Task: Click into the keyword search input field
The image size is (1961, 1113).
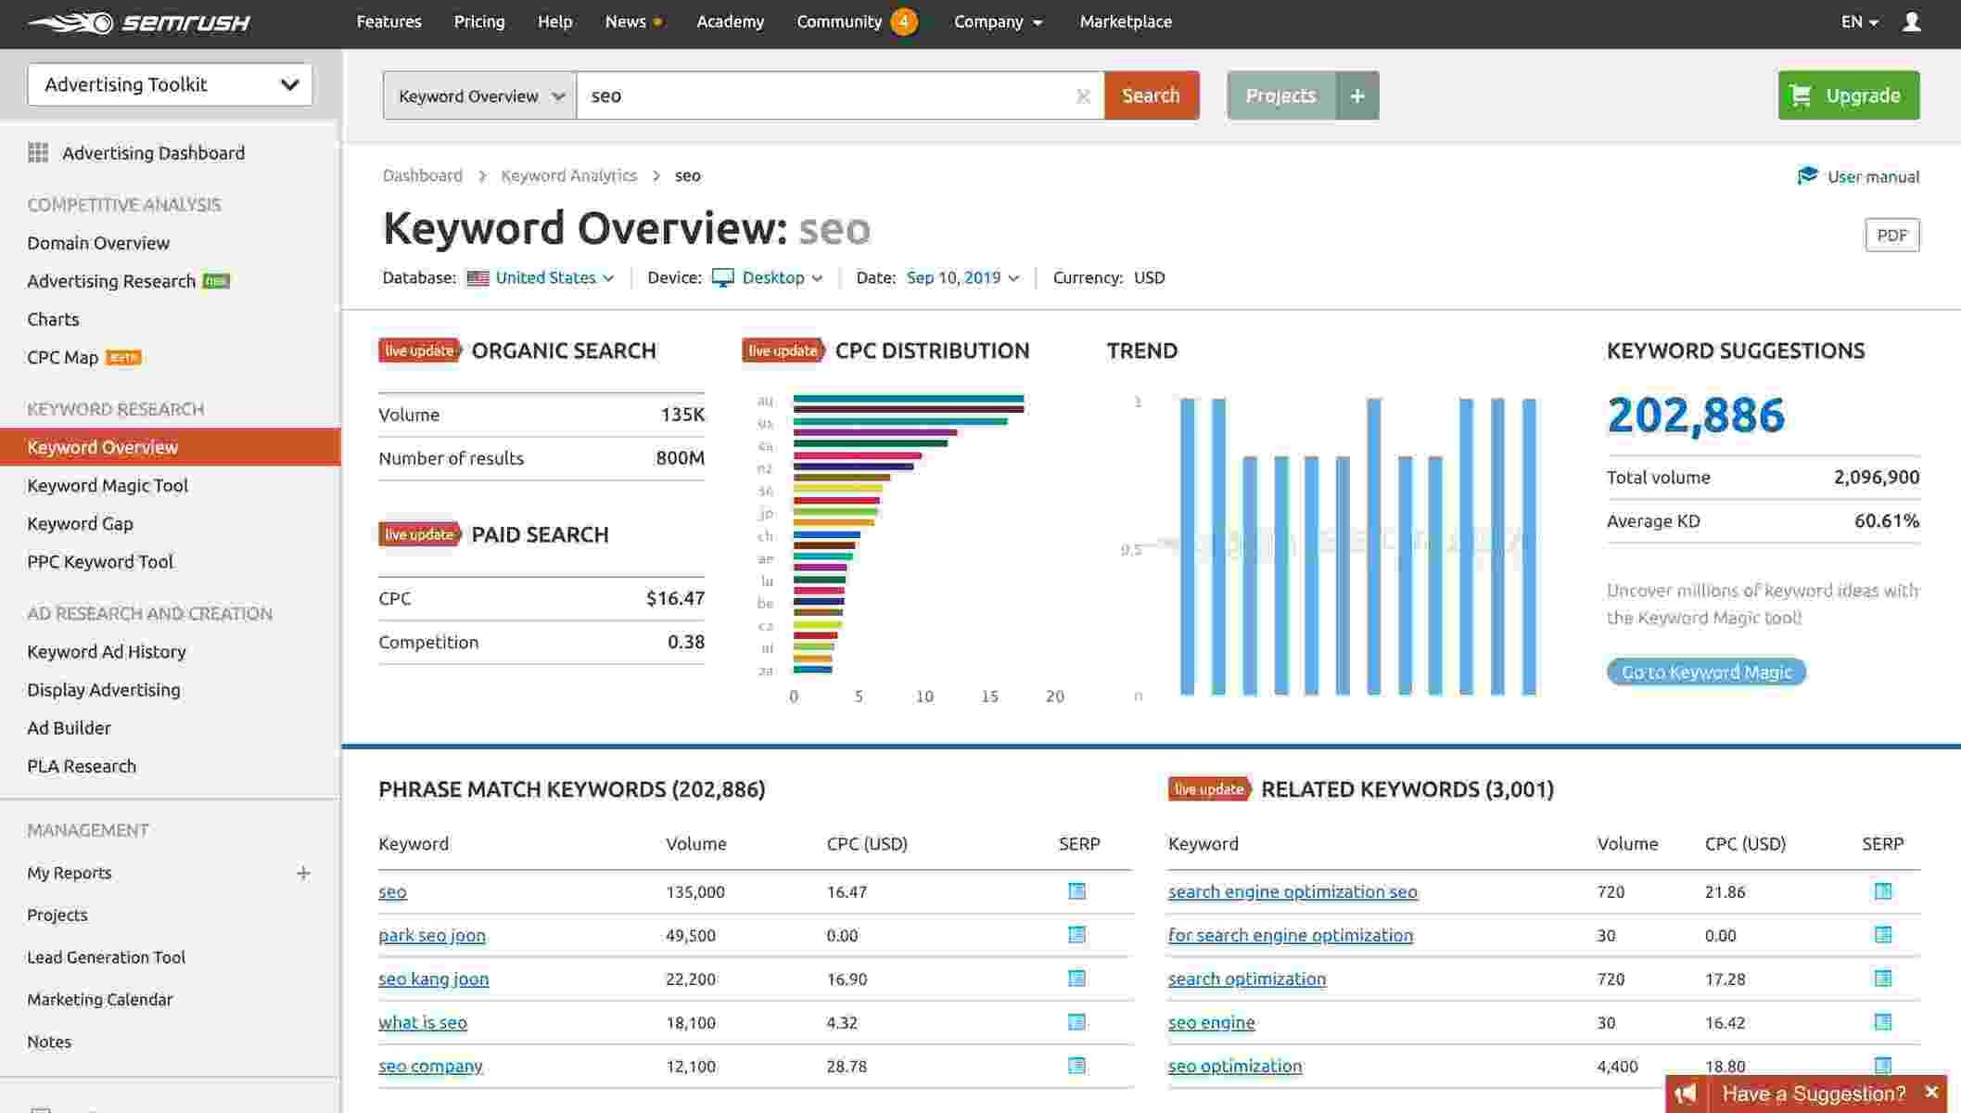Action: point(825,96)
